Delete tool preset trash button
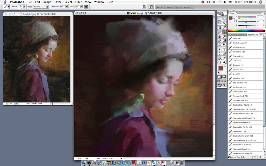Image resolution: width=266 pixels, height=166 pixels. 260,157
